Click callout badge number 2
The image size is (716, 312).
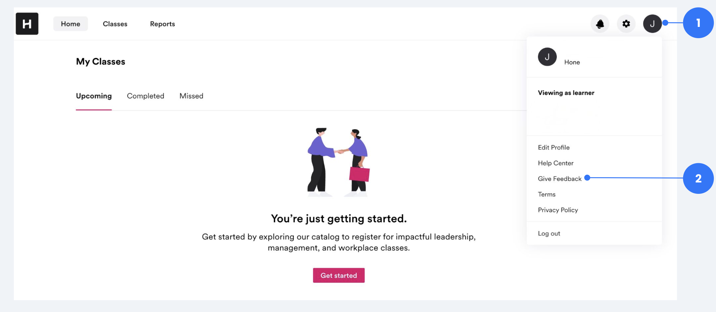[x=698, y=178]
